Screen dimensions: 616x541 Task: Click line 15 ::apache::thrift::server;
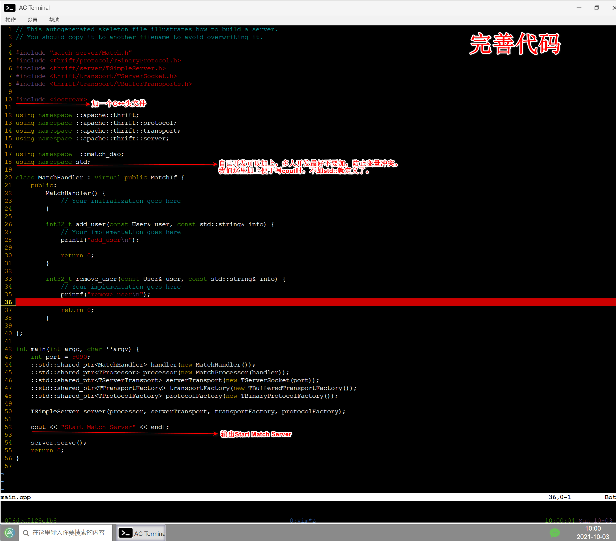coord(122,139)
